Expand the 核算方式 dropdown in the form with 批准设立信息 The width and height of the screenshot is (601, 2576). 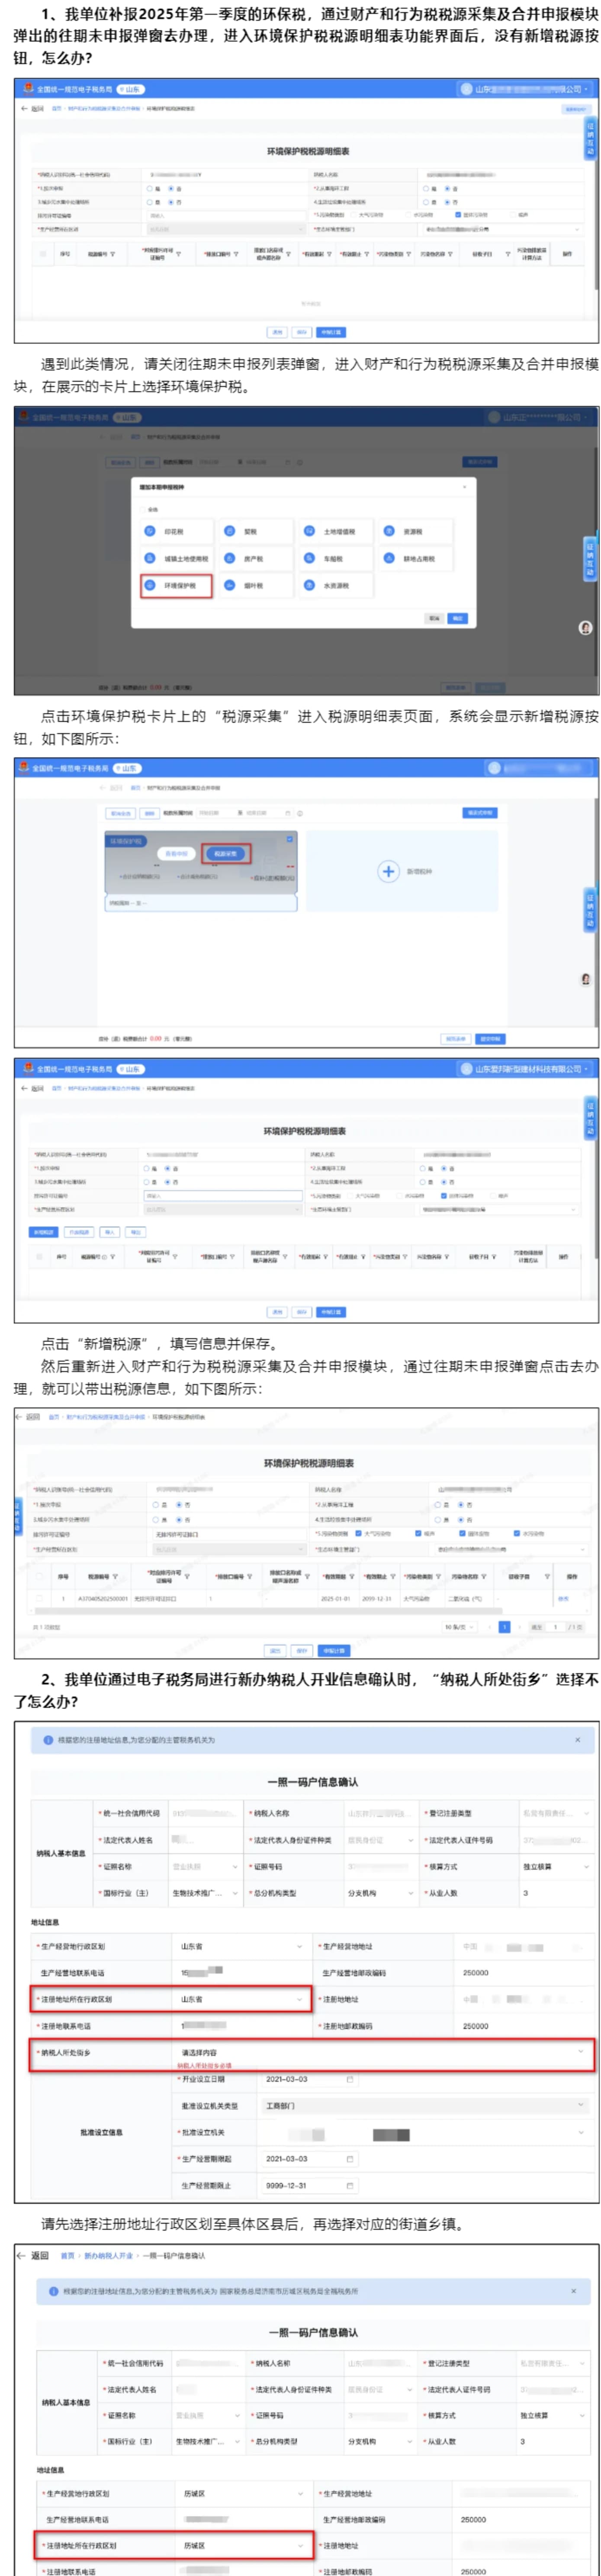[x=555, y=1866]
